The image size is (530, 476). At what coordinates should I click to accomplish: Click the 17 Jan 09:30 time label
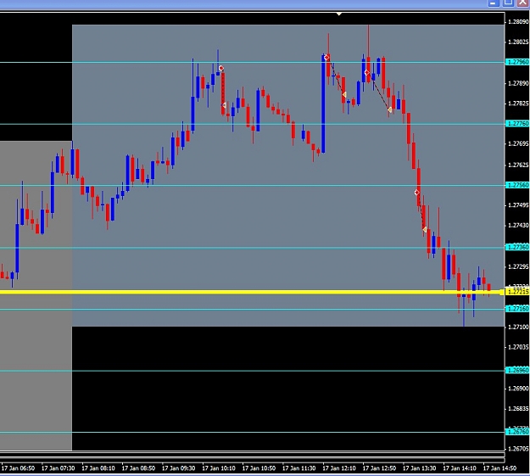tap(178, 468)
